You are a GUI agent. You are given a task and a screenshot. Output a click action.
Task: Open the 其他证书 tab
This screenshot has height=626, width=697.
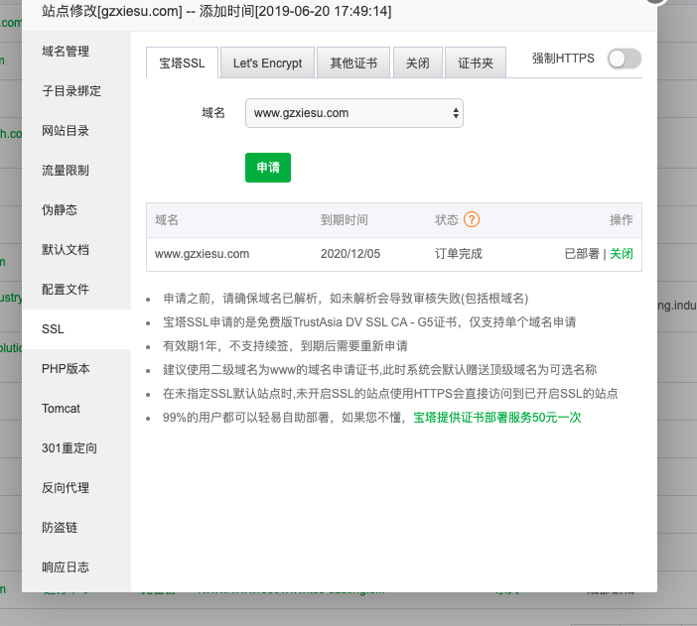coord(353,63)
